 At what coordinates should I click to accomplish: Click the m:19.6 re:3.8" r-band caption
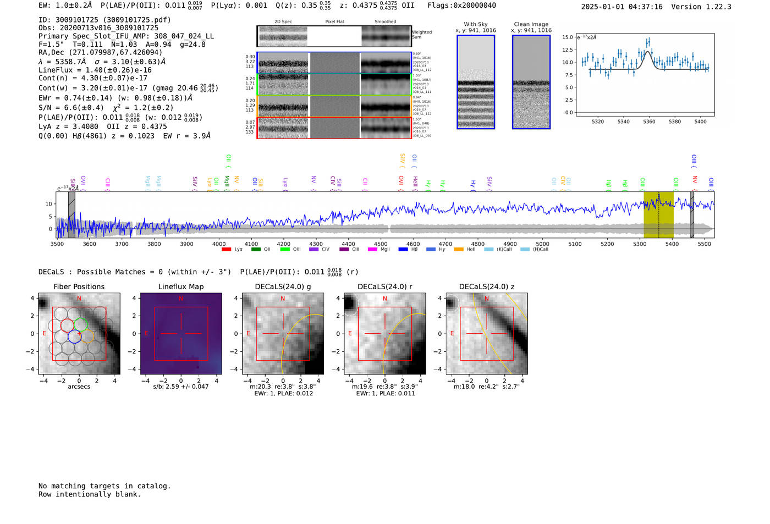coord(384,387)
